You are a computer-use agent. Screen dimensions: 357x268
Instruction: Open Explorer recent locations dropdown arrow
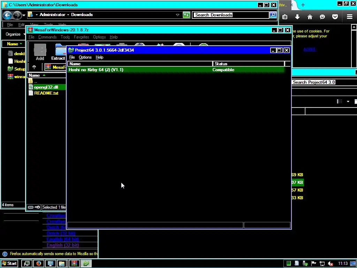click(x=24, y=15)
